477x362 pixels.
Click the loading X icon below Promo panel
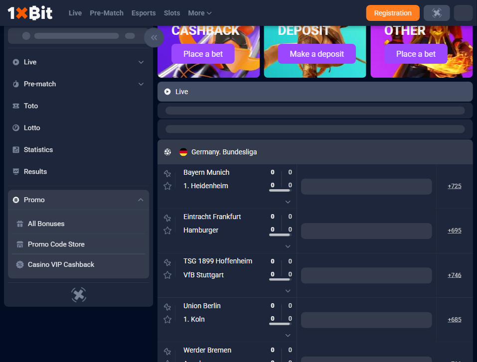click(79, 294)
